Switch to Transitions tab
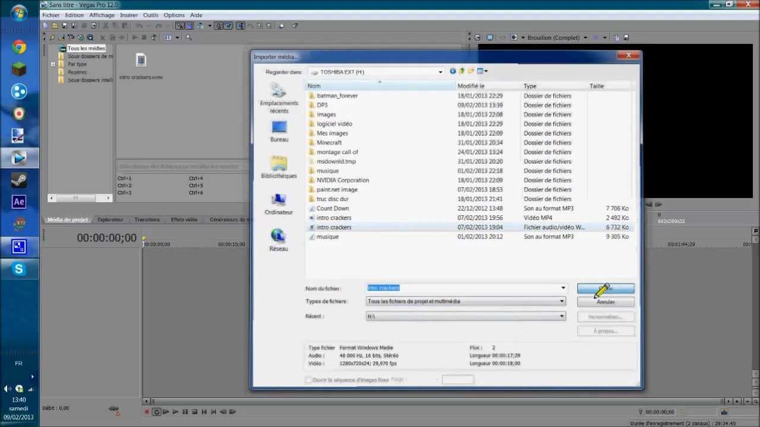Viewport: 760px width, 427px height. click(147, 219)
